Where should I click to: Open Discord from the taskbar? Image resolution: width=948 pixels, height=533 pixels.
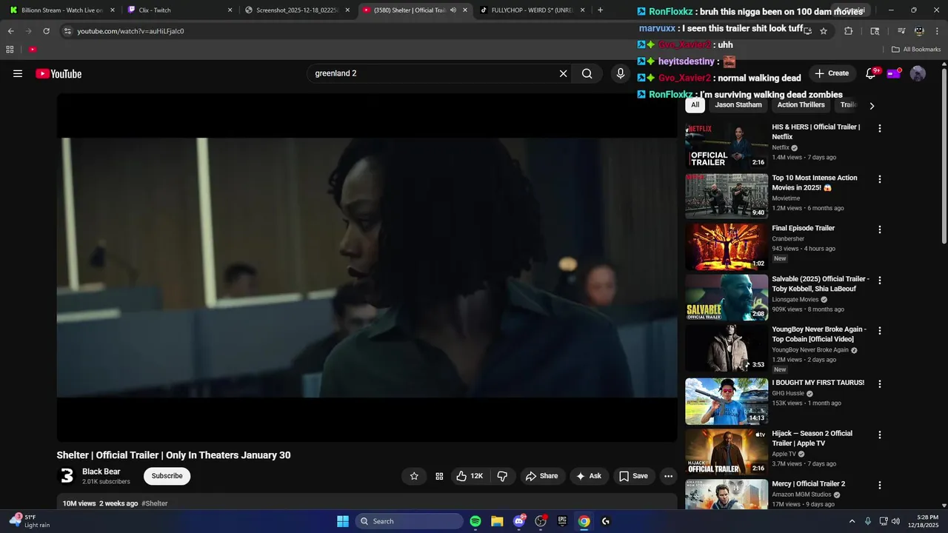pos(518,521)
